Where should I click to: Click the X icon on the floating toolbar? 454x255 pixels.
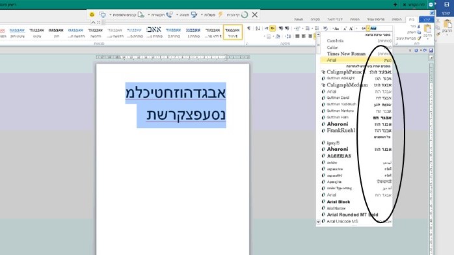255,14
